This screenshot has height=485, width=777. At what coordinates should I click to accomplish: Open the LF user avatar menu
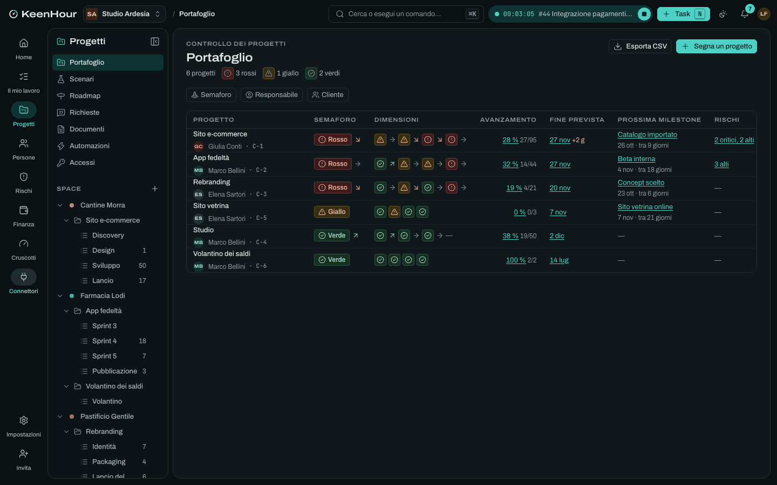[764, 14]
